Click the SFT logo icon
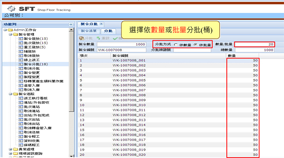This screenshot has height=158, width=284. point(11,8)
